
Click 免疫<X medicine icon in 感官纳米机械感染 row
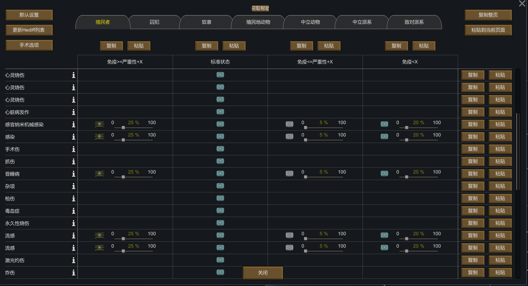click(x=384, y=124)
